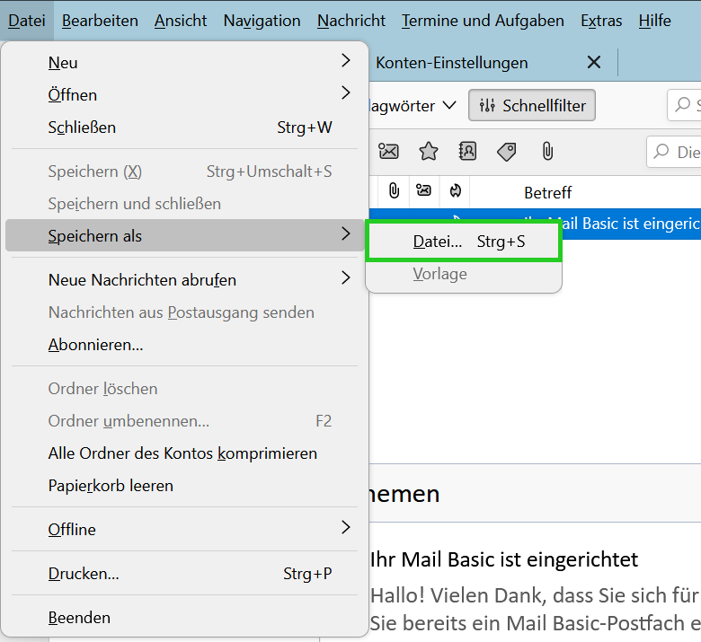
Task: Open the Nachricht menu
Action: click(x=351, y=21)
